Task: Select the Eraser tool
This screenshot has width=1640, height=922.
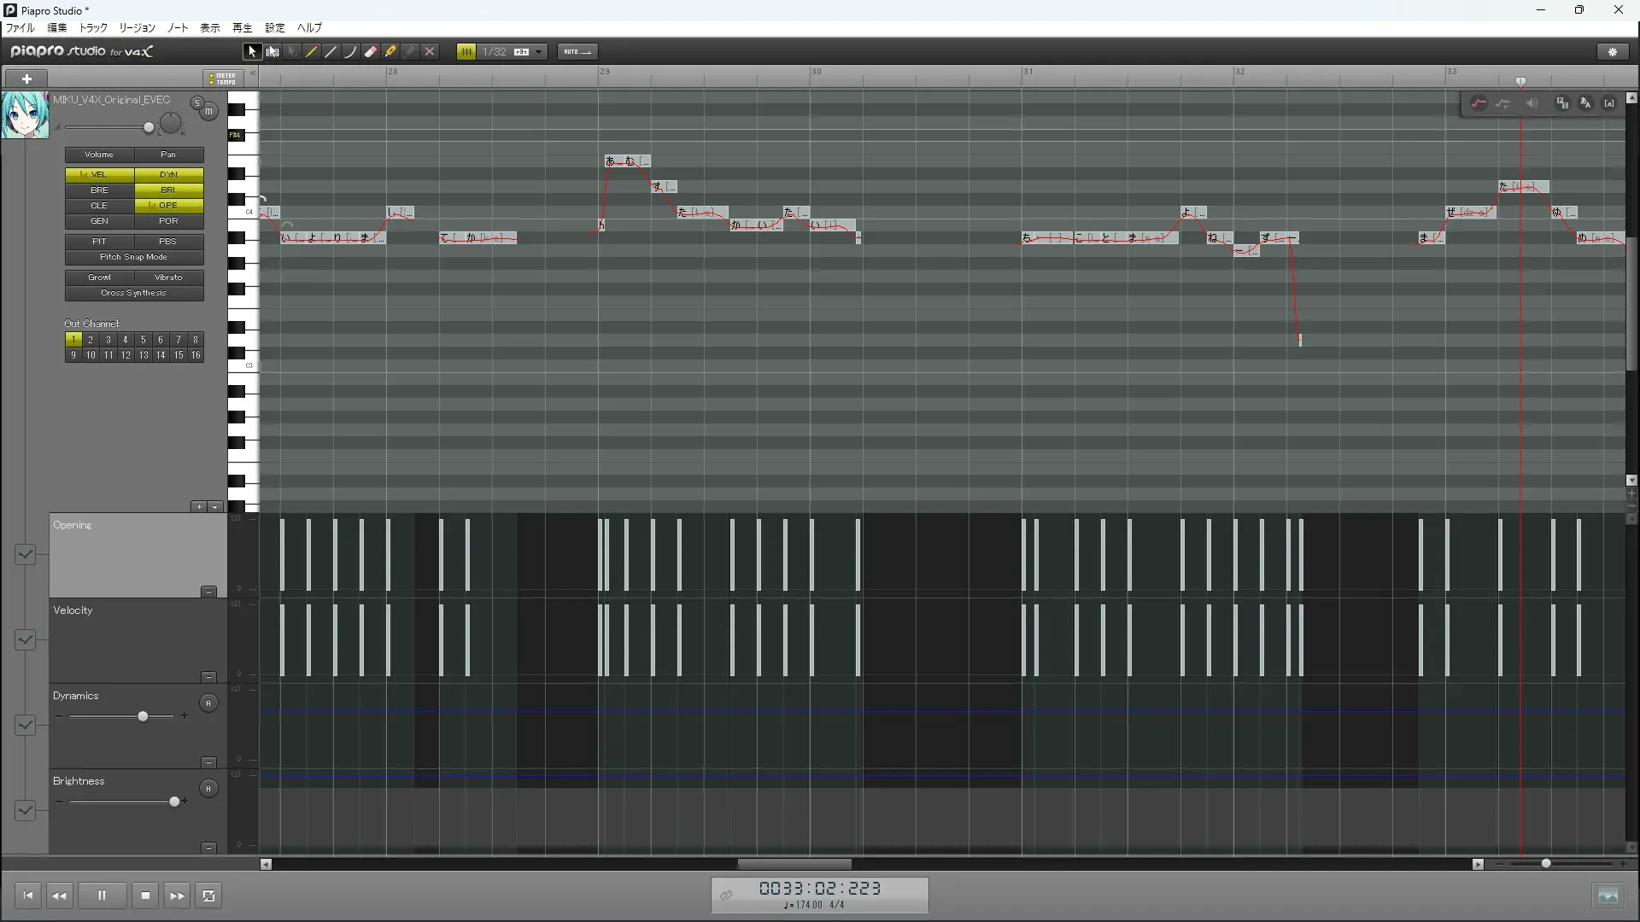Action: [x=371, y=52]
